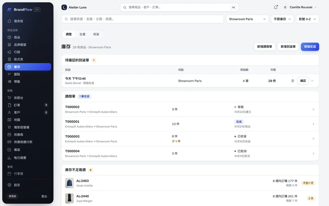Go to 每日摘要 in sidebar
329x206 pixels.
coord(20,158)
